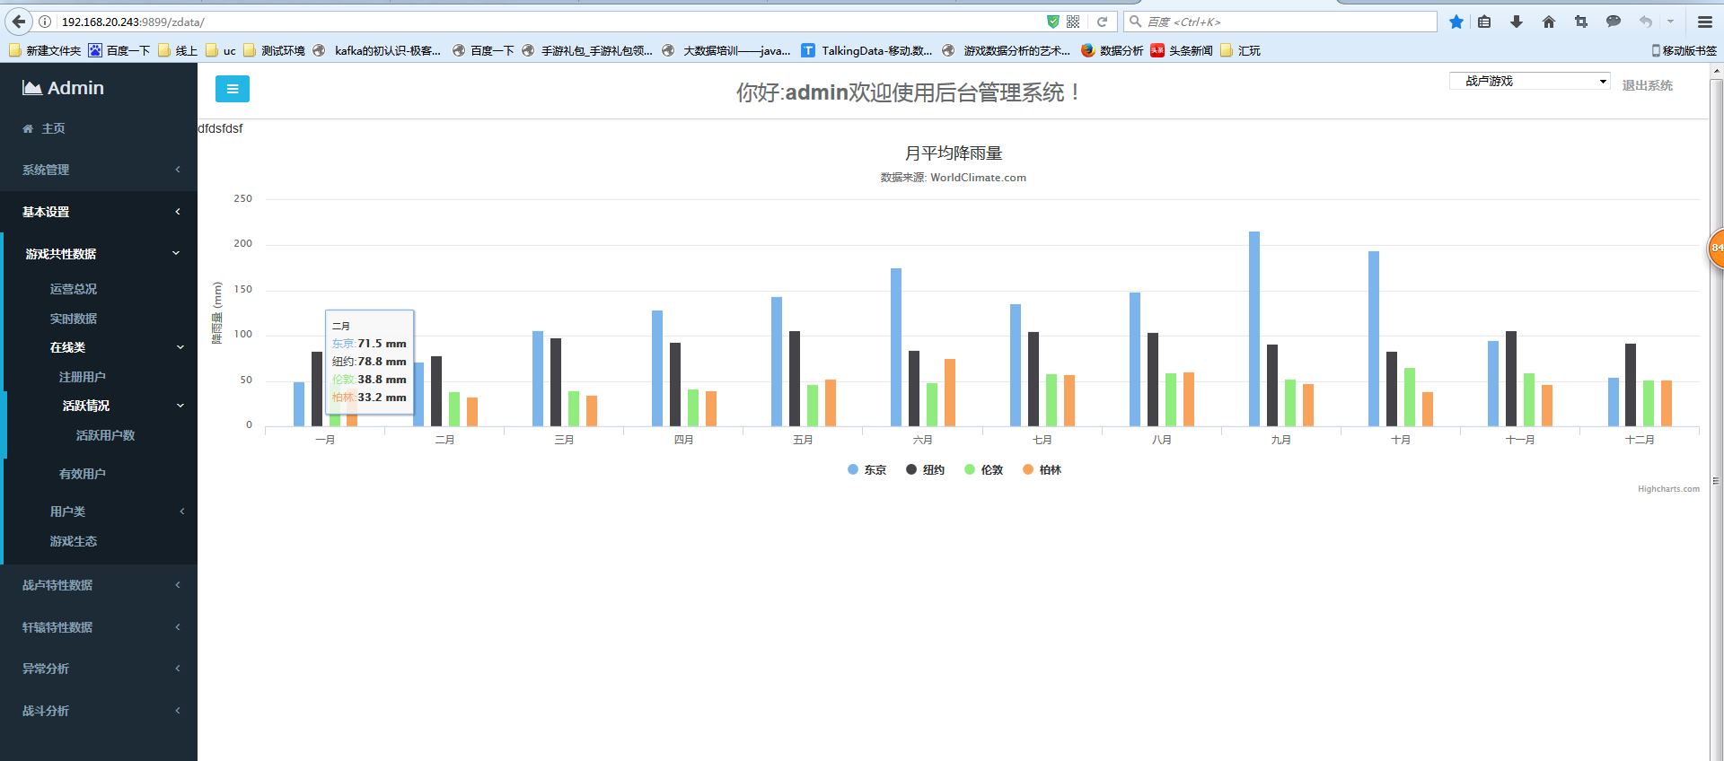Bookmark this page with the star icon
Viewport: 1724px width, 761px height.
coord(1456,22)
